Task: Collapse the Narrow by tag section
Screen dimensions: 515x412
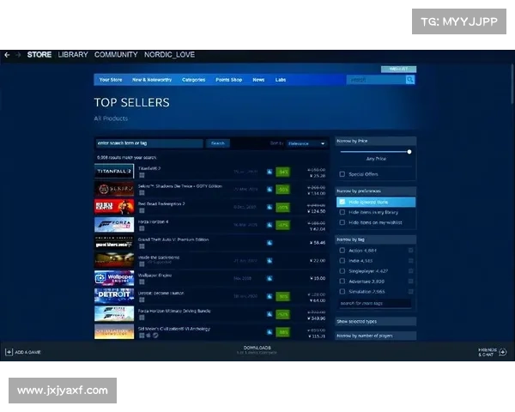Action: (375, 239)
